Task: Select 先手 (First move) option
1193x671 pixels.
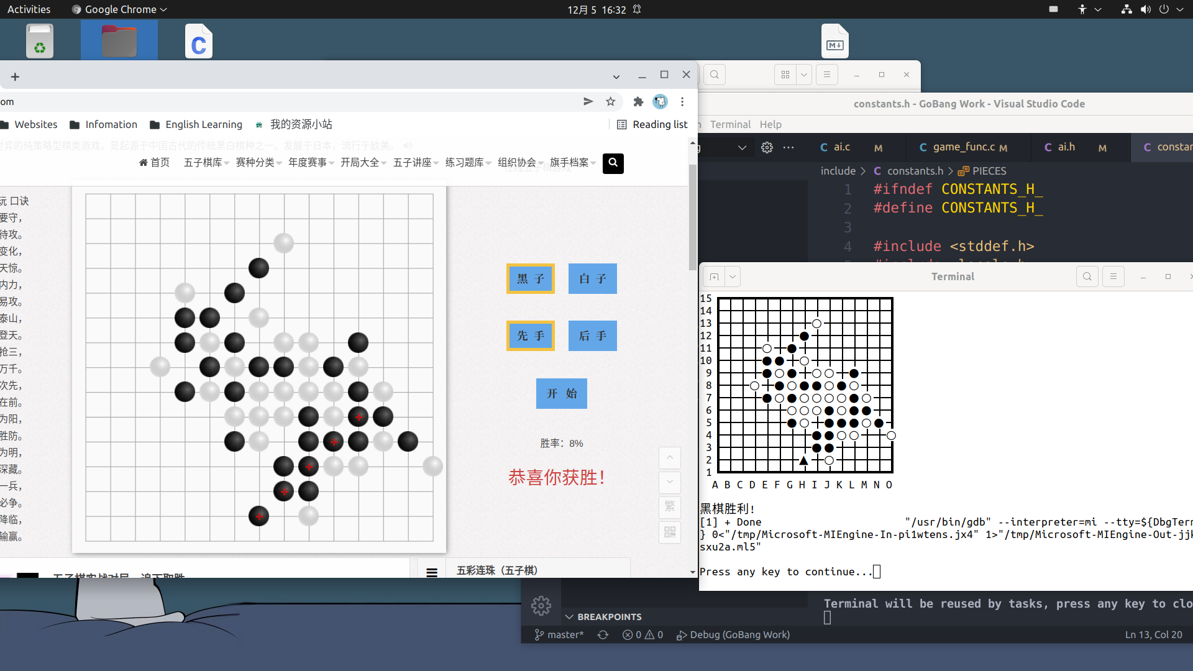Action: tap(530, 335)
